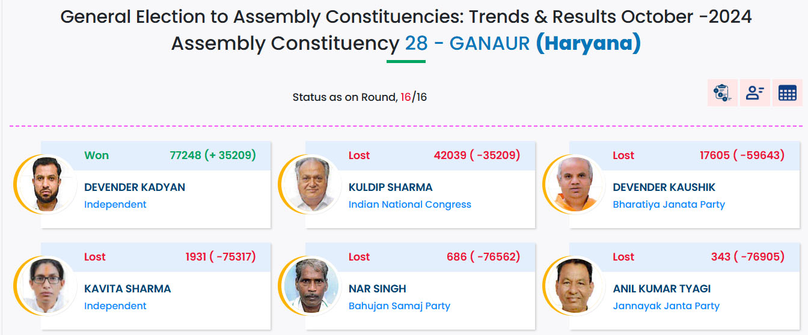Open the round-wise clipboard results icon

click(722, 93)
